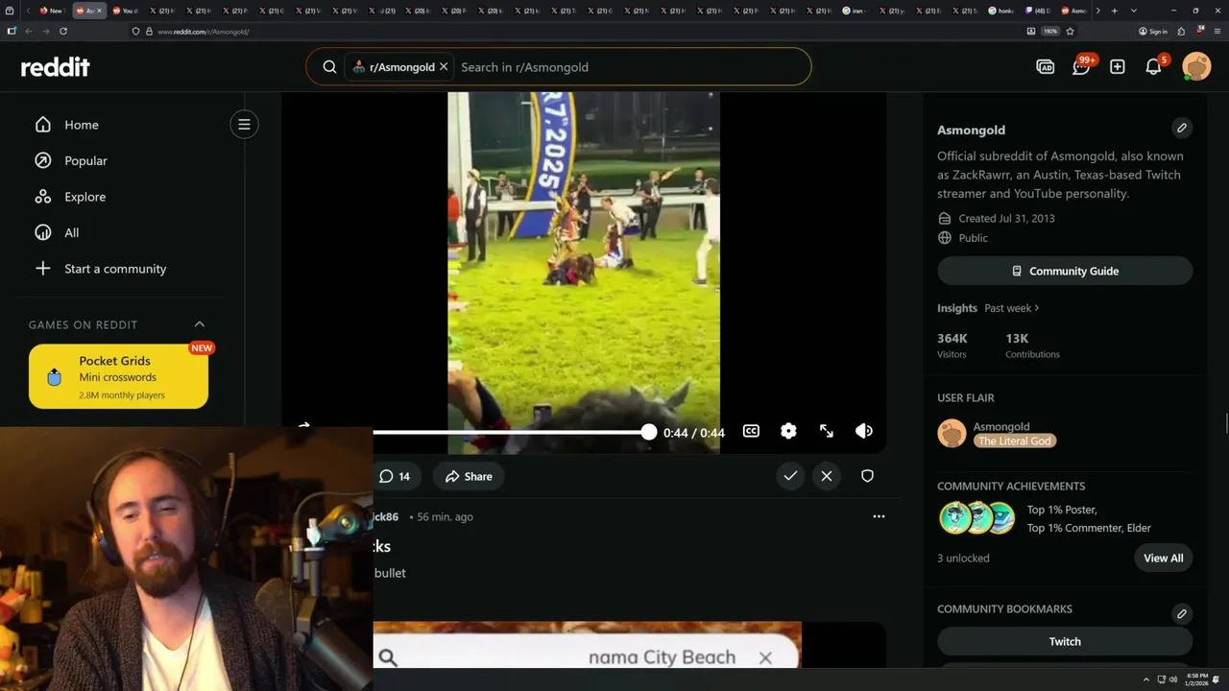Switch to the 'iran' Google tab
The height and width of the screenshot is (691, 1229).
coord(857,11)
